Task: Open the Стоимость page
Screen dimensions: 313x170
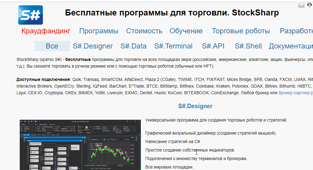Action: click(144, 31)
